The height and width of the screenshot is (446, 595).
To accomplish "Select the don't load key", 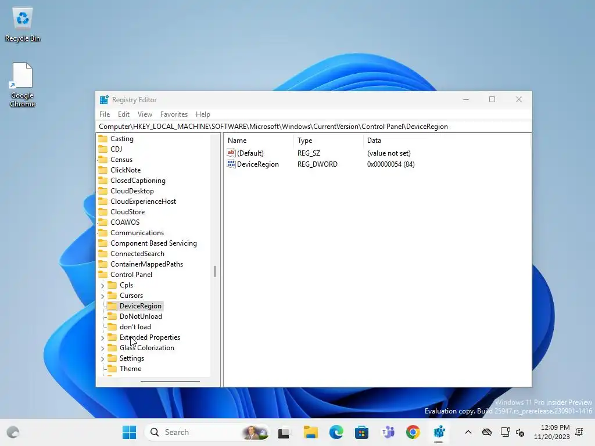I will [135, 326].
